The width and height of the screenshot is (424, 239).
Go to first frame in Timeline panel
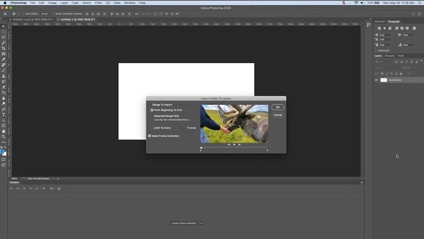pyautogui.click(x=11, y=189)
